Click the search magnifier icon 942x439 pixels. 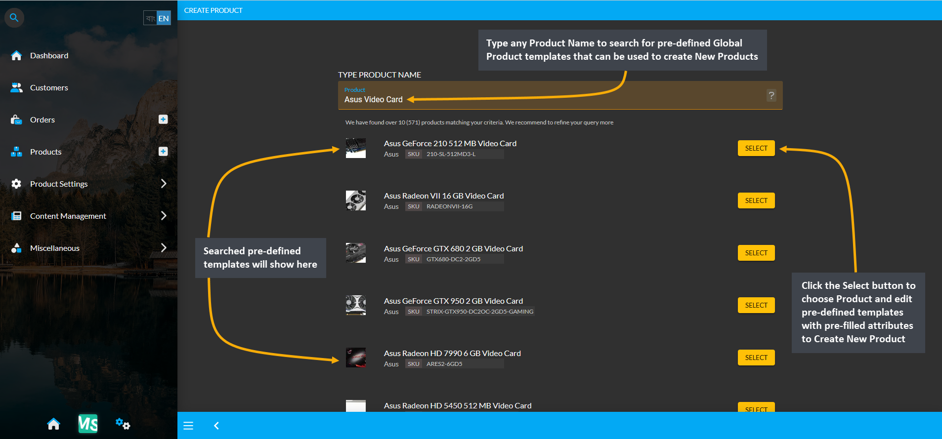pyautogui.click(x=14, y=18)
